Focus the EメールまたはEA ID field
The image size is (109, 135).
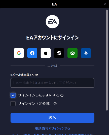click(x=52, y=83)
